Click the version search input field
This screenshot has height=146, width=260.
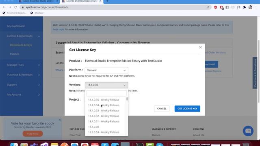click(106, 93)
